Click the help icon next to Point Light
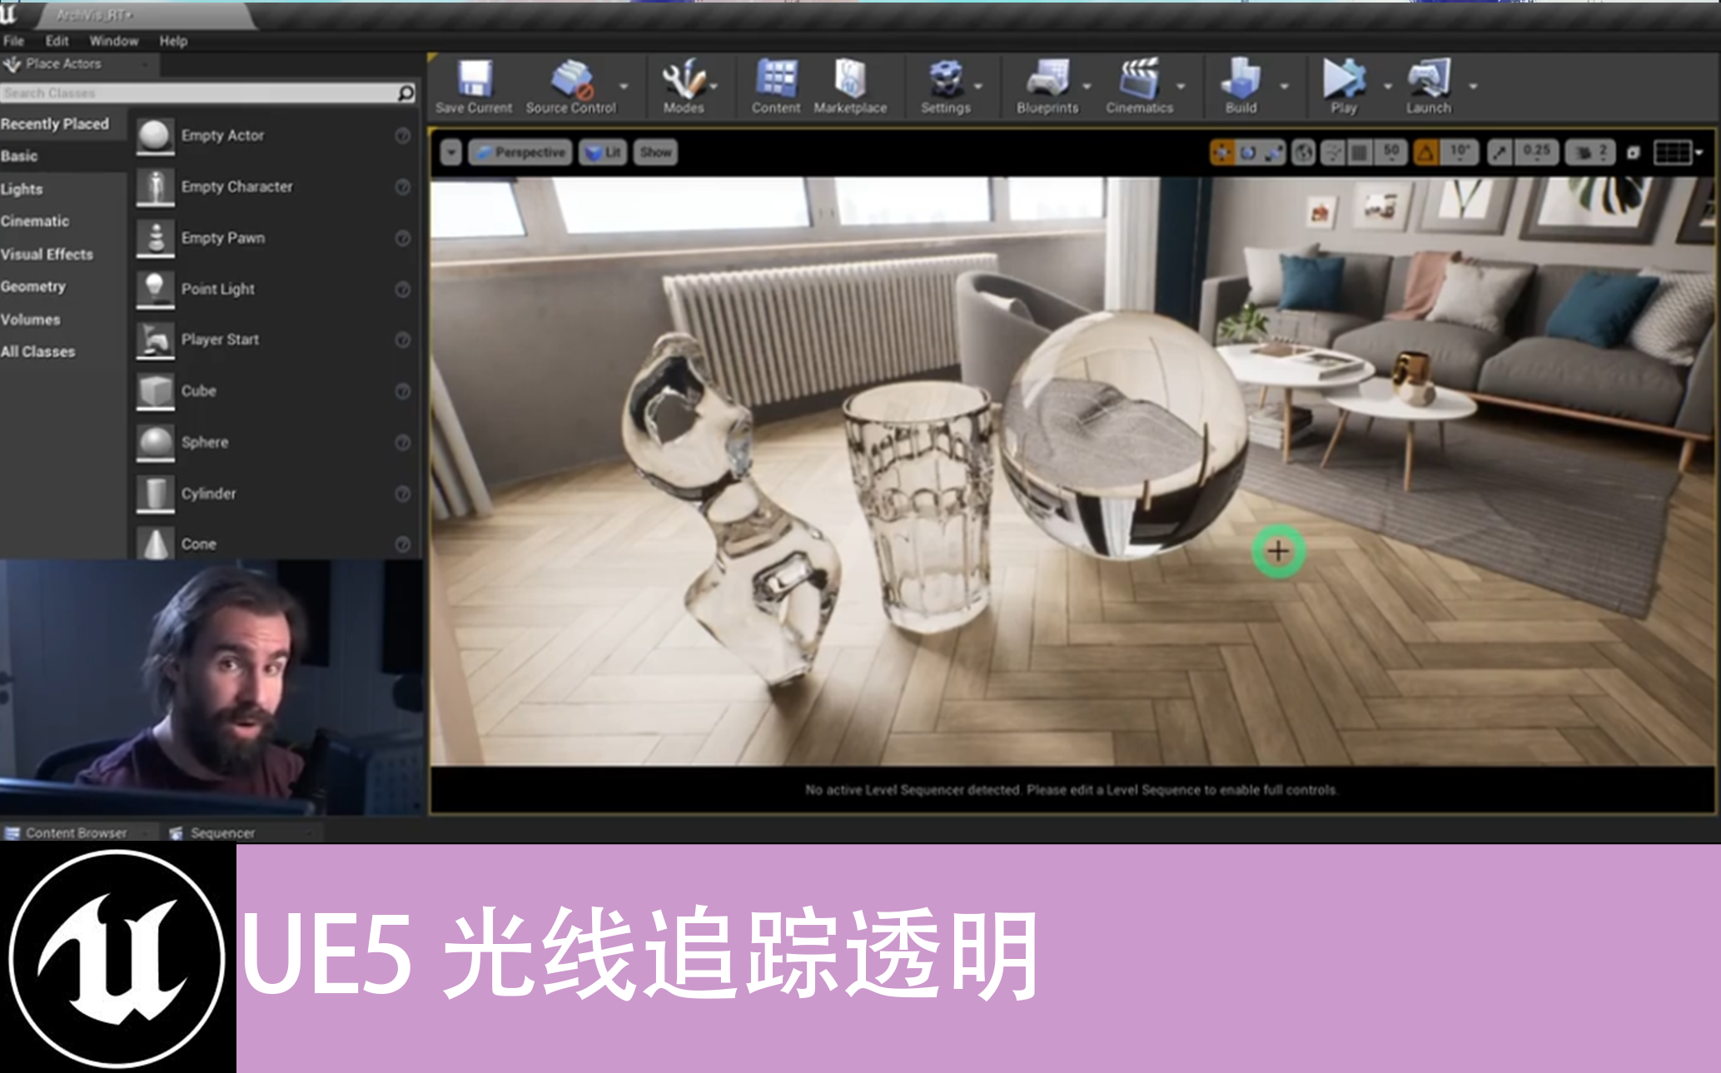 click(x=402, y=289)
